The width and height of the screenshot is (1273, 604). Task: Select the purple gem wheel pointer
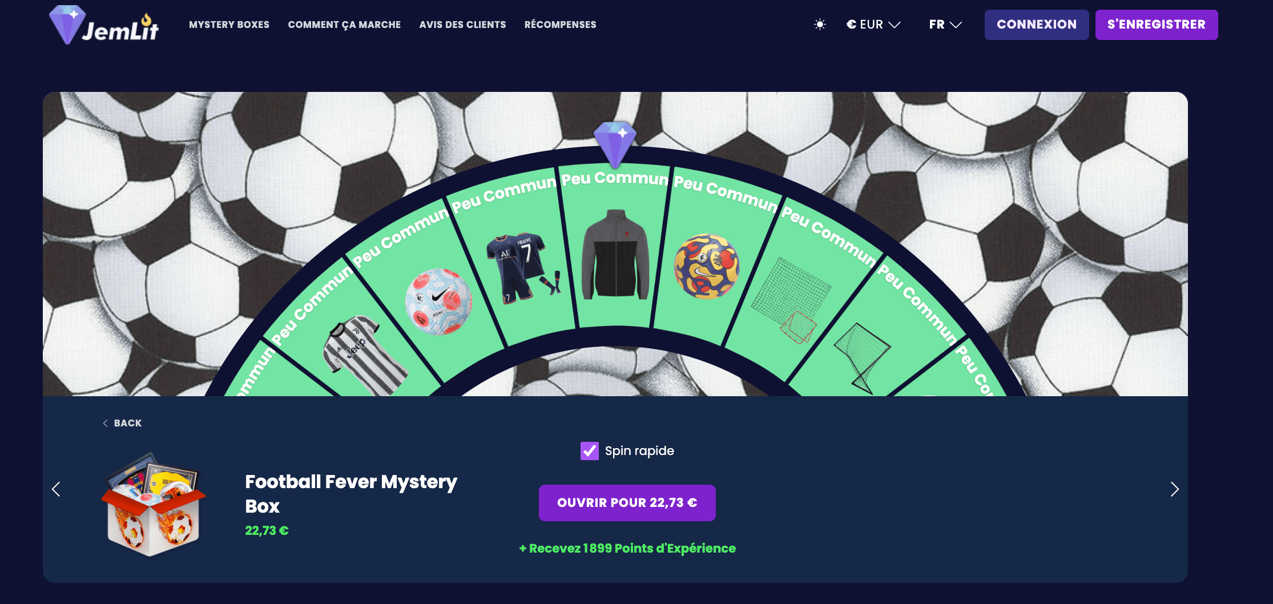tap(615, 144)
